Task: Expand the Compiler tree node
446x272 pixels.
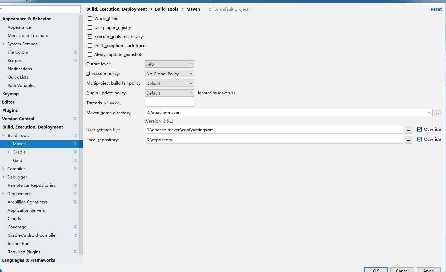Action: [x=3, y=169]
